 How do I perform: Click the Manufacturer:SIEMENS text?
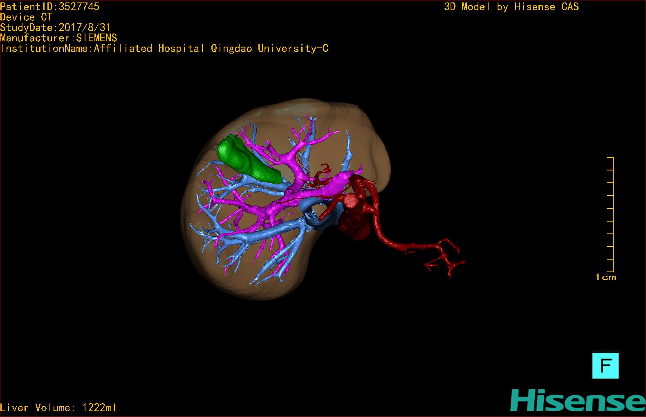coord(59,38)
